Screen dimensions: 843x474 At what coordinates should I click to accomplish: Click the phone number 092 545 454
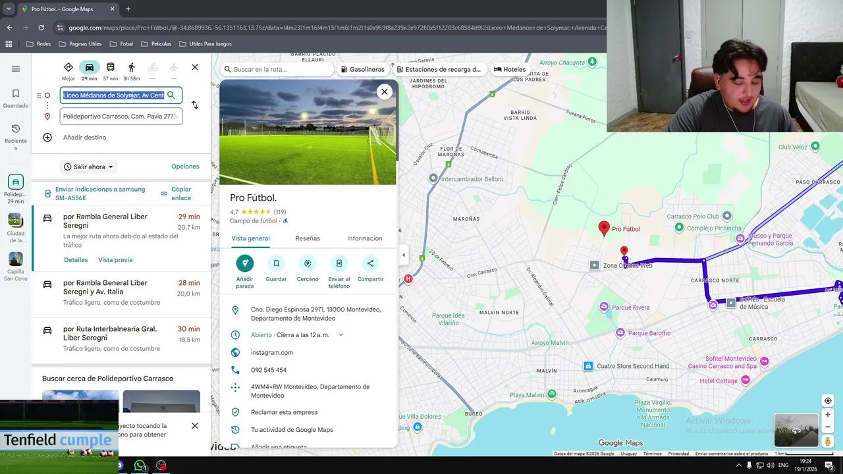click(269, 370)
